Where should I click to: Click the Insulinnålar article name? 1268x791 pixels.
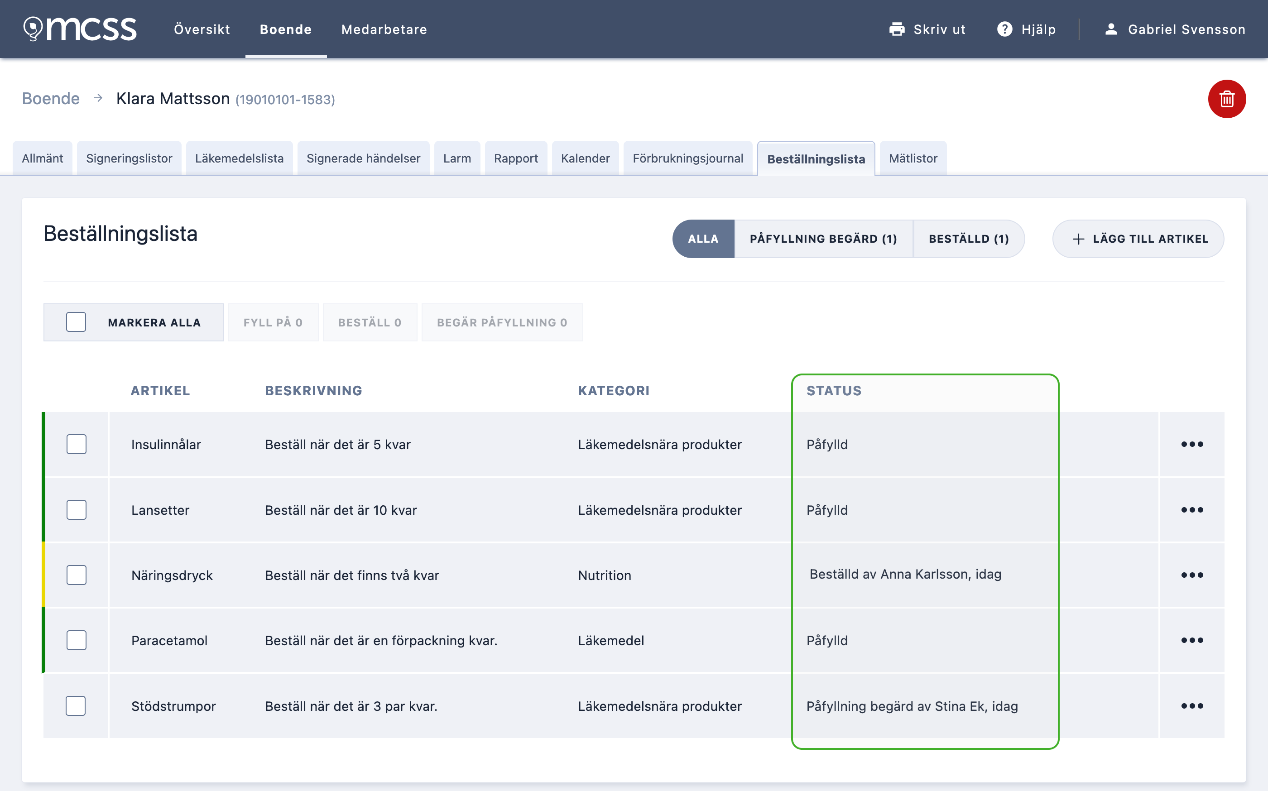point(166,444)
